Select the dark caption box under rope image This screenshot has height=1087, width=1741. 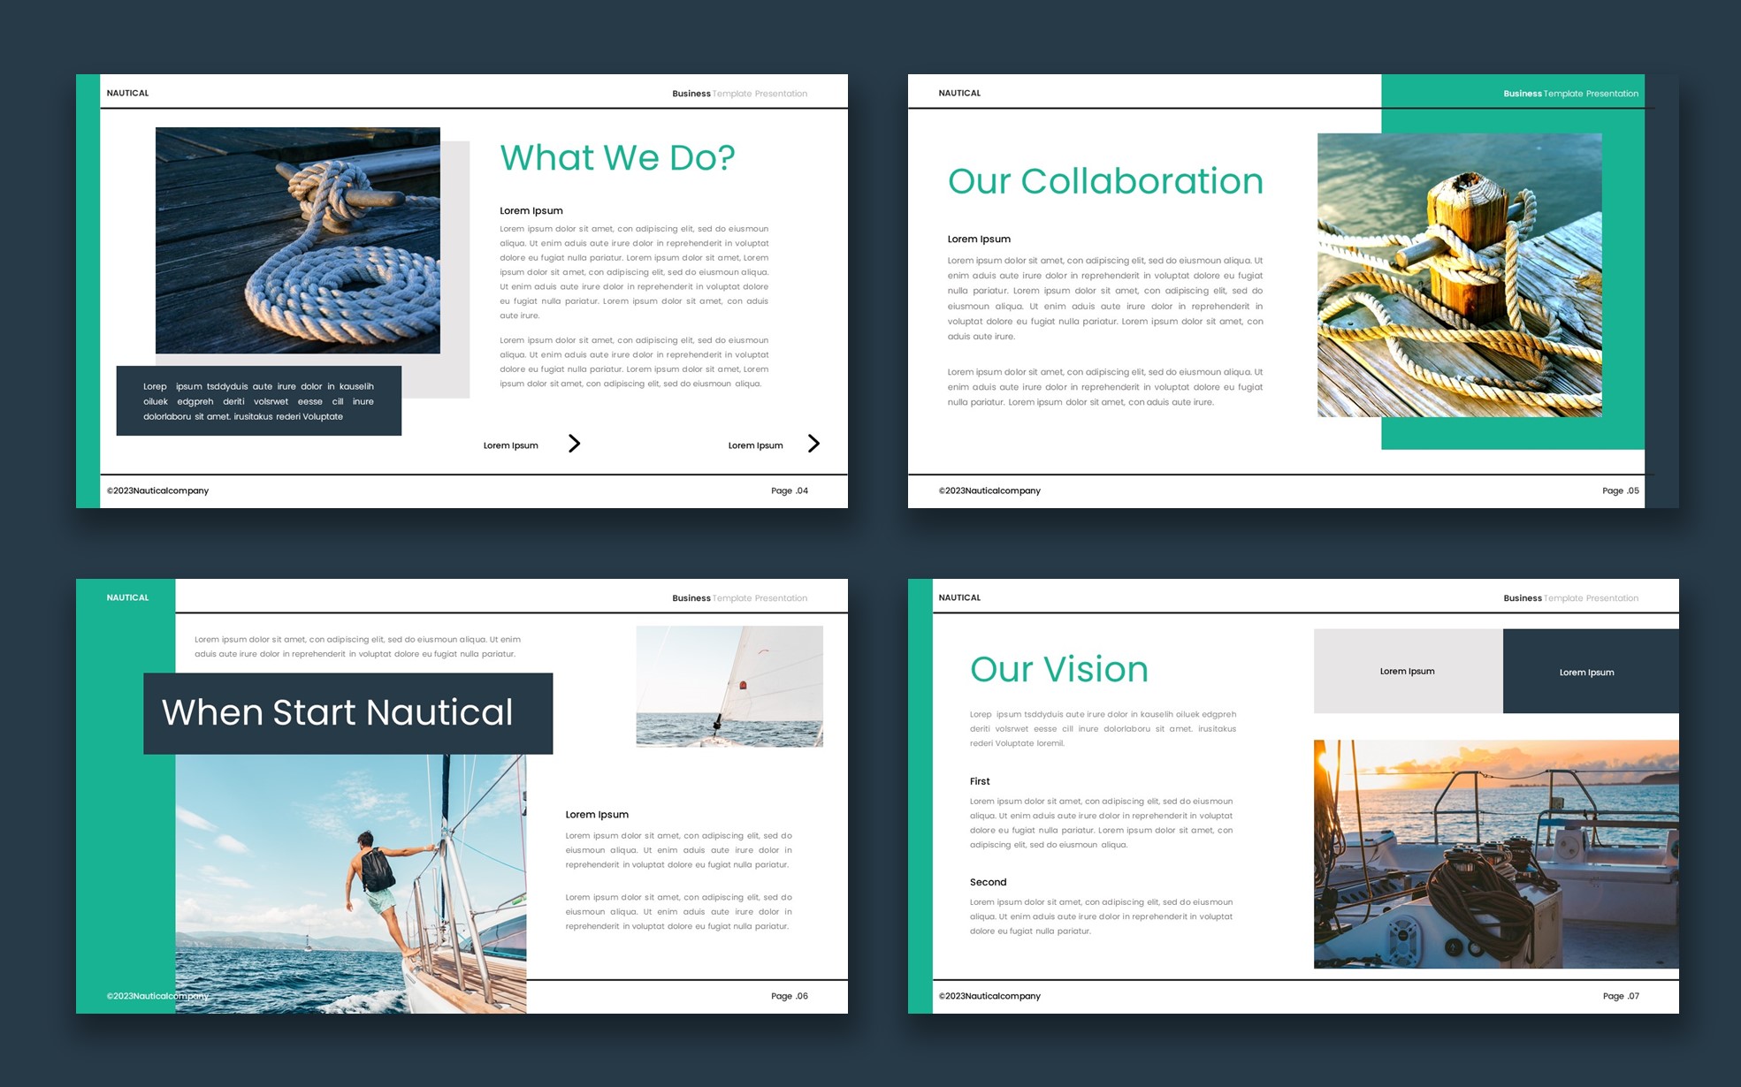click(258, 400)
